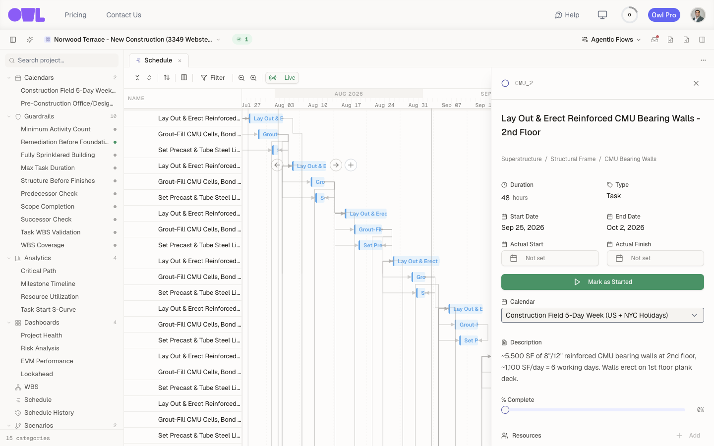Open the user profile avatar
Image resolution: width=714 pixels, height=446 pixels.
click(698, 15)
